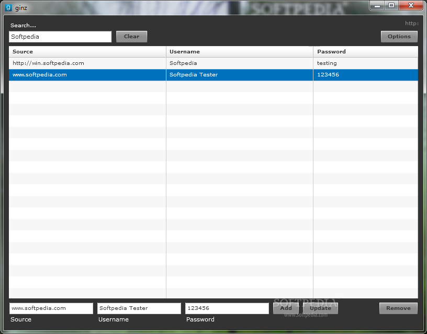Click the Softpedia Tester username cell

tap(240, 75)
